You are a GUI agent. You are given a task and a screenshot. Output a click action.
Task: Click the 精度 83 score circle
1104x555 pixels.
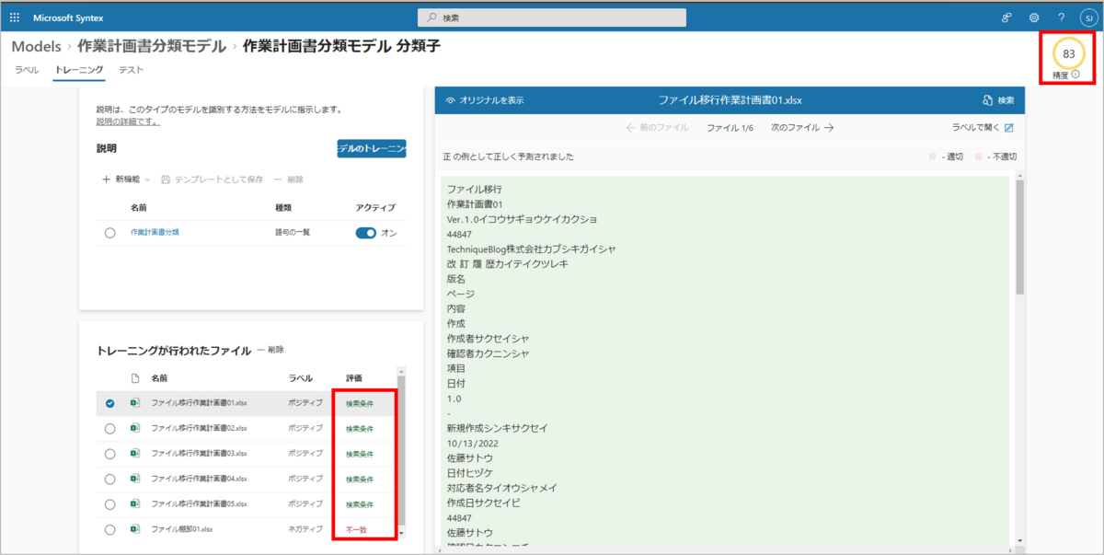[x=1068, y=53]
